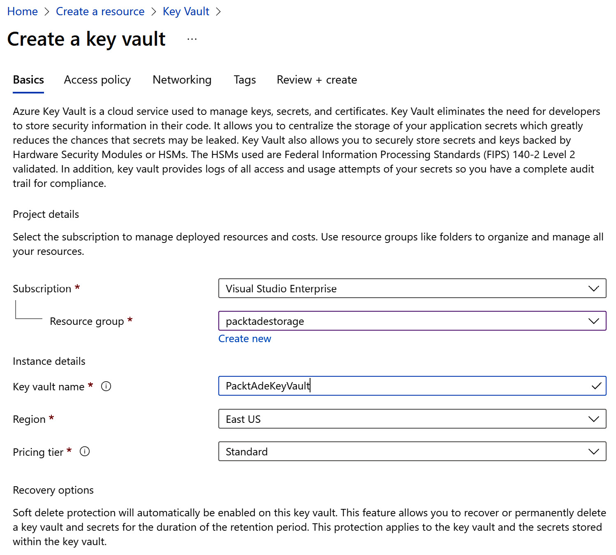616x555 pixels.
Task: Open the Tags tab
Action: click(x=245, y=79)
